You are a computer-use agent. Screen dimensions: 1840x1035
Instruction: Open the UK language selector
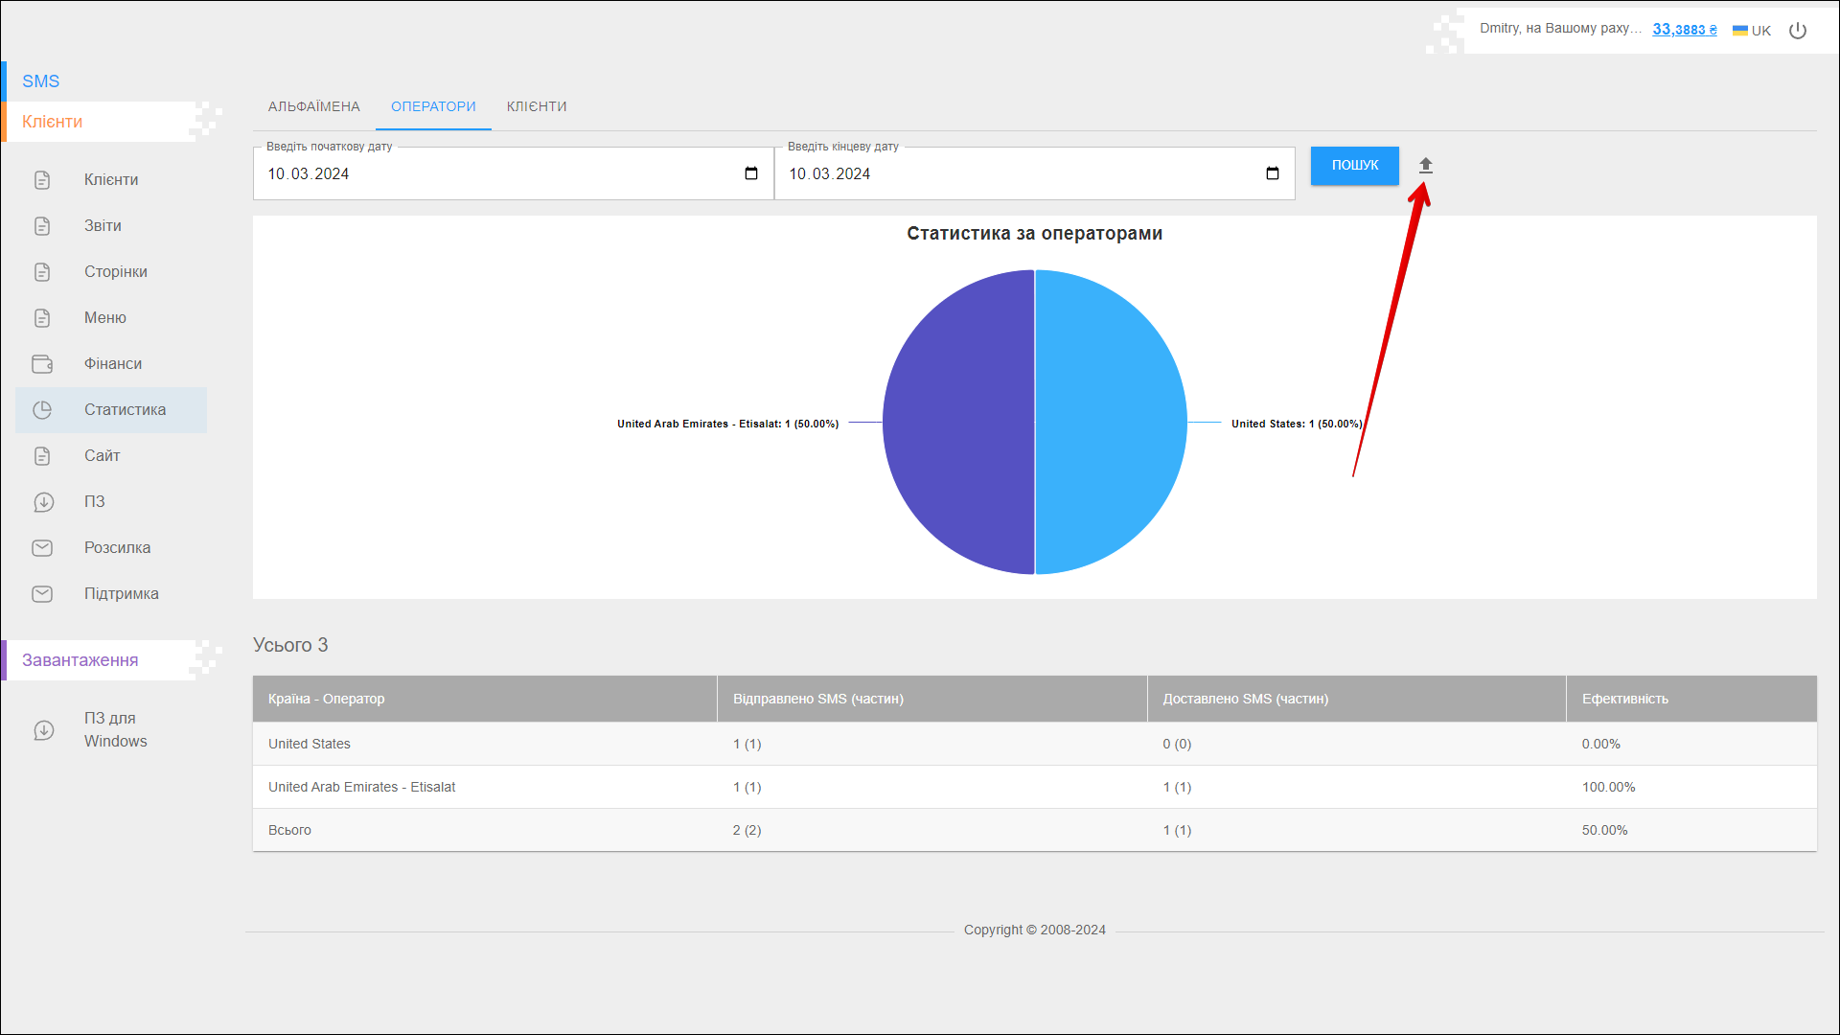pyautogui.click(x=1752, y=31)
